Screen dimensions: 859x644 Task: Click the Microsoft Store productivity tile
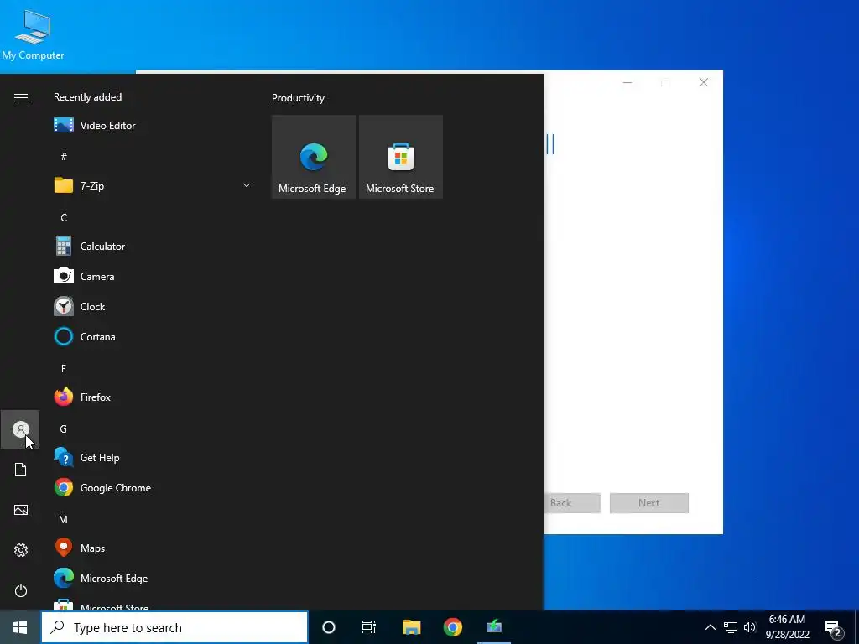pyautogui.click(x=400, y=157)
